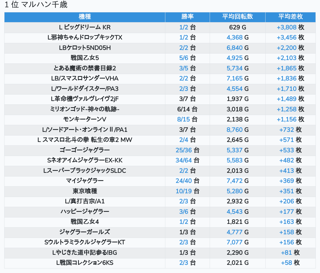Click L スマスロ北斗の拳 転生の章2 MW name
The height and width of the screenshot is (273, 320).
coord(85,140)
